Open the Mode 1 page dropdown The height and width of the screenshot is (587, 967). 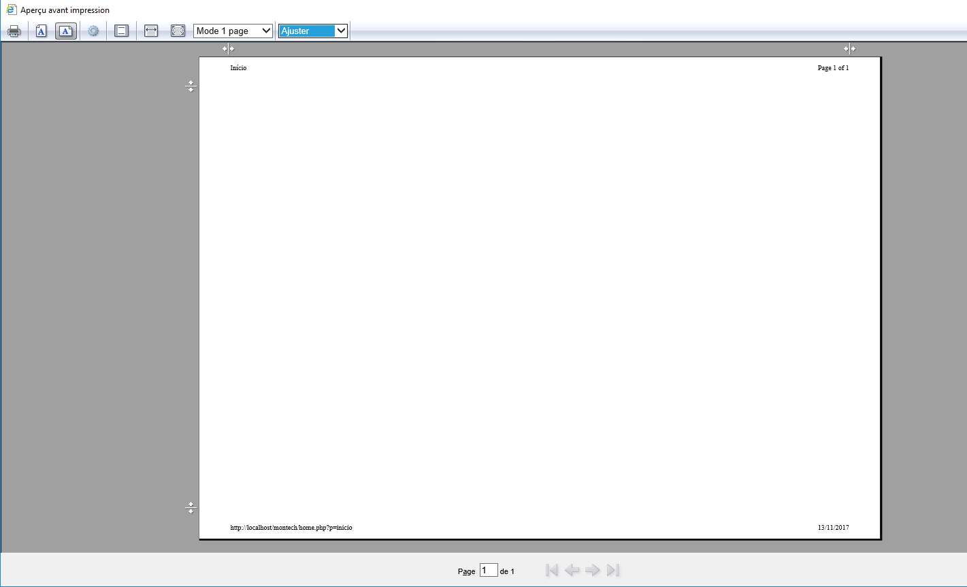[x=233, y=31]
